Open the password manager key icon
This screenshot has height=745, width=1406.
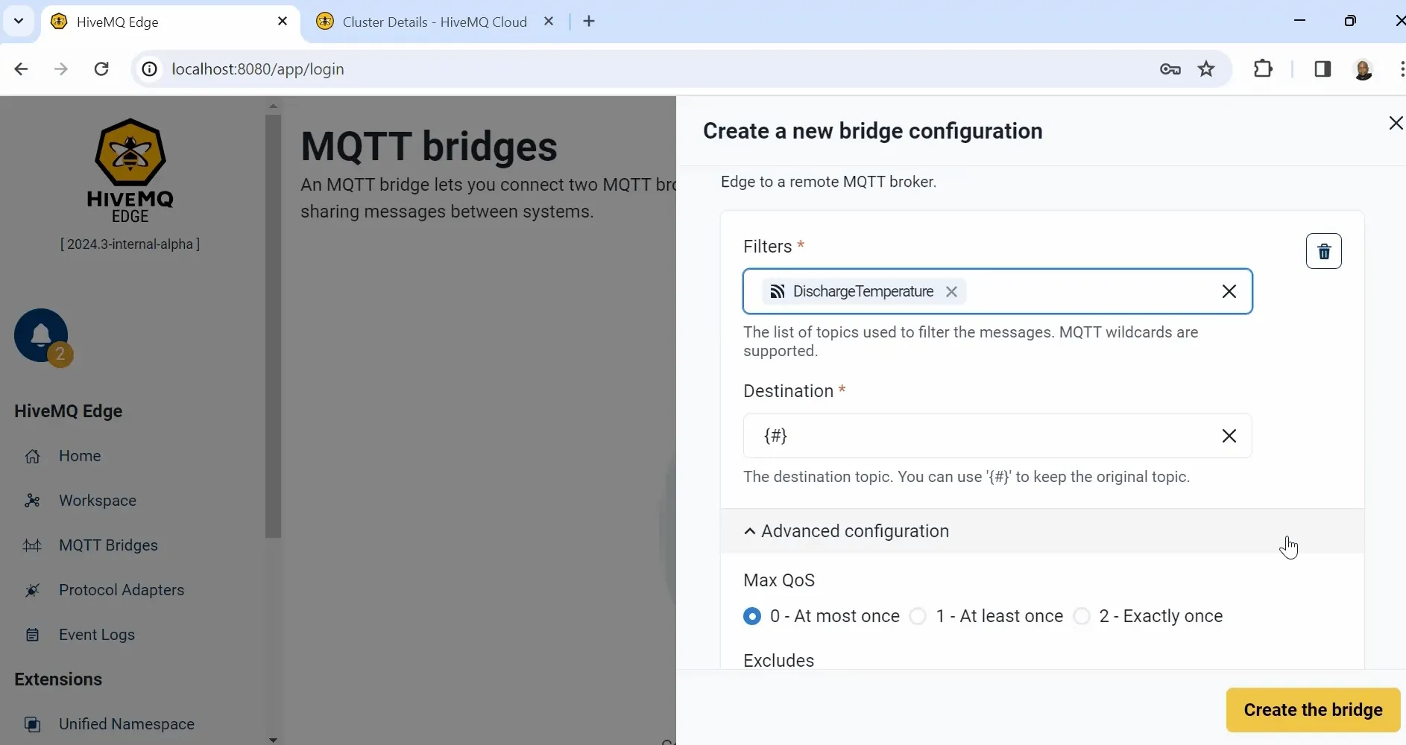[1170, 69]
